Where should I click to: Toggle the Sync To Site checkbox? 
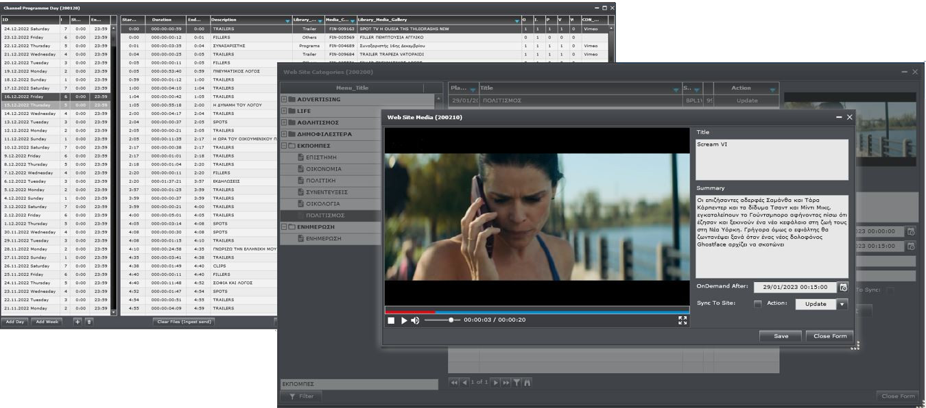[x=758, y=304]
